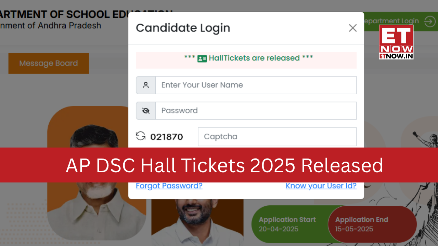438x246 pixels.
Task: Click the Know your User Id? link
Action: (321, 186)
